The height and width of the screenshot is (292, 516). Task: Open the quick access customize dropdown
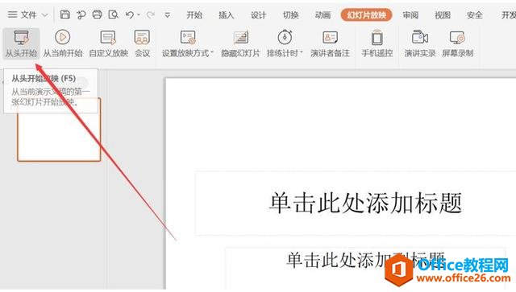pyautogui.click(x=167, y=15)
